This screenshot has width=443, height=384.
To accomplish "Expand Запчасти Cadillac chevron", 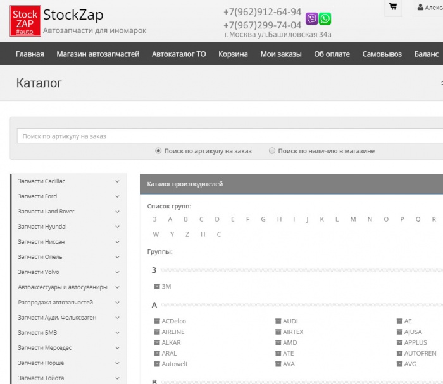I will (x=117, y=181).
